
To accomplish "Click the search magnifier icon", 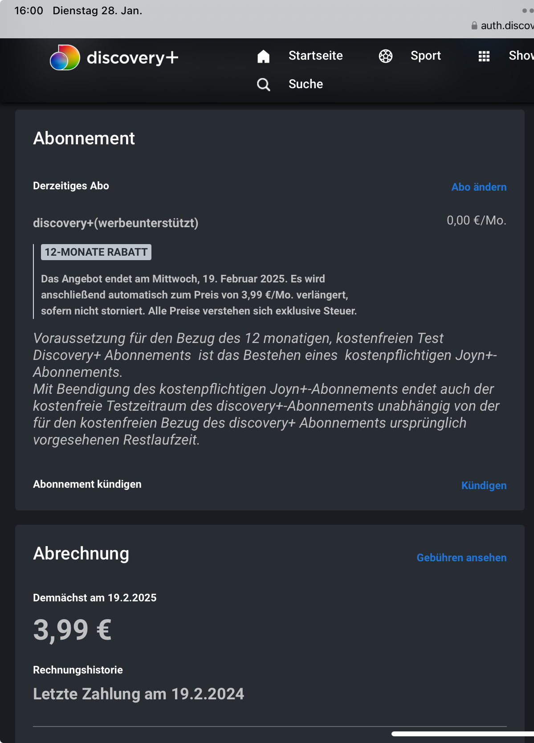I will 263,84.
